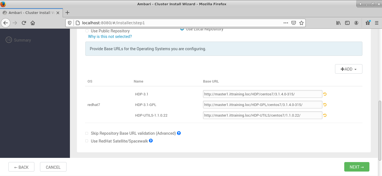The height and width of the screenshot is (176, 382).
Task: Click the green NEXT button
Action: (357, 167)
